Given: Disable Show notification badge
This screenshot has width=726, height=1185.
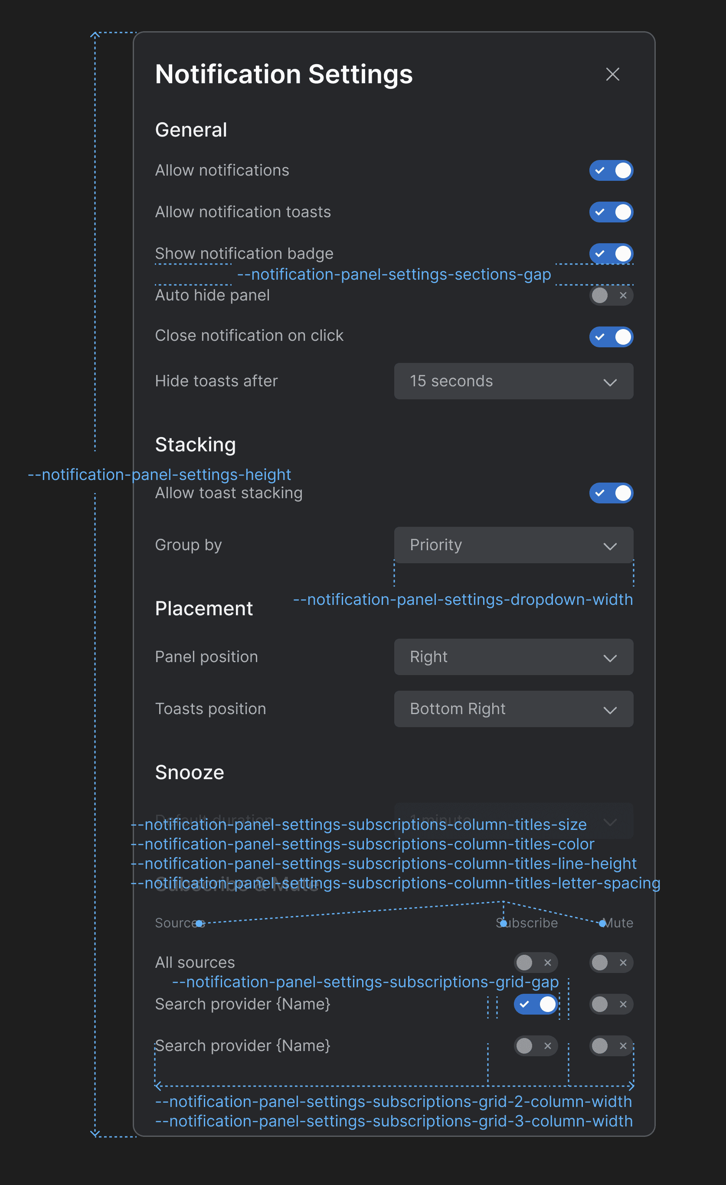Looking at the screenshot, I should (x=611, y=254).
